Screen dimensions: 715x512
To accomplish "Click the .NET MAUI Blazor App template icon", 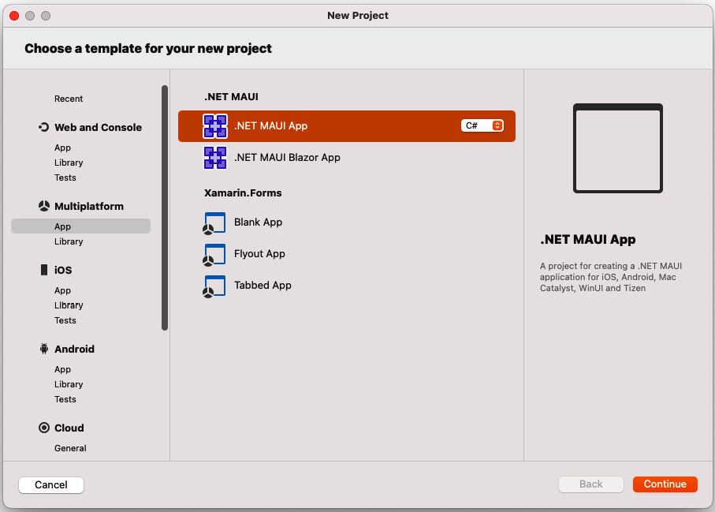I will [x=214, y=158].
